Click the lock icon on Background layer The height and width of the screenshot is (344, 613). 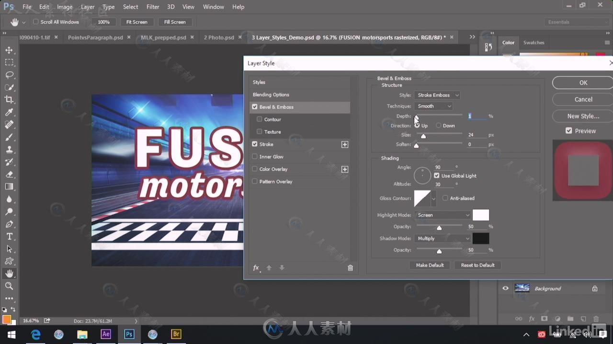coord(595,289)
